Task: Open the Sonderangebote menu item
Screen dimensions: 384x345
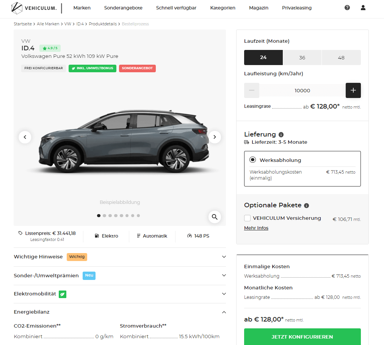Action: [123, 8]
